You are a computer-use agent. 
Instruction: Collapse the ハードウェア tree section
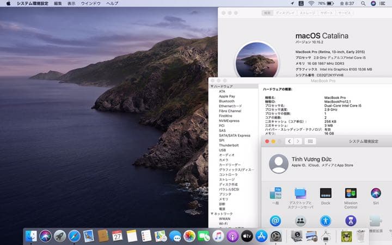coord(212,86)
